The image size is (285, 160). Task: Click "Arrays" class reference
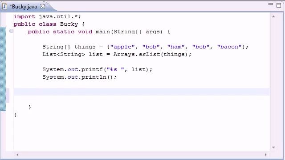(124, 54)
